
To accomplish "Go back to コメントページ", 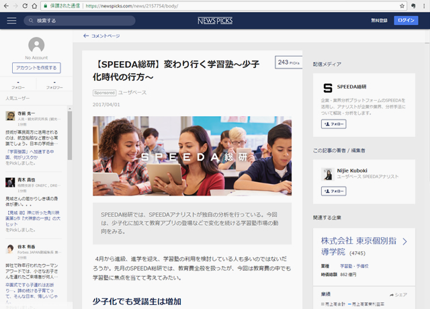I will (x=101, y=36).
